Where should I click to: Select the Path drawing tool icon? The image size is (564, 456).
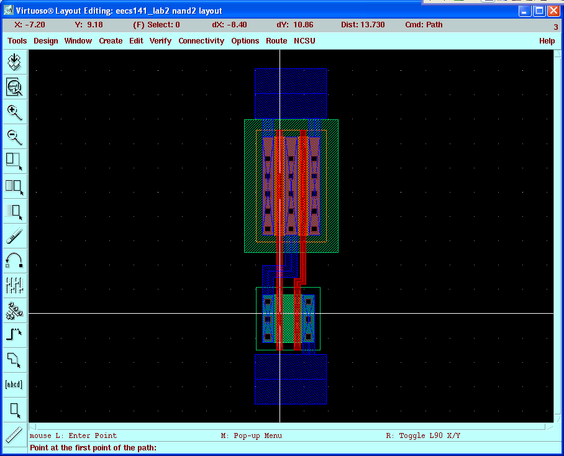pyautogui.click(x=14, y=335)
